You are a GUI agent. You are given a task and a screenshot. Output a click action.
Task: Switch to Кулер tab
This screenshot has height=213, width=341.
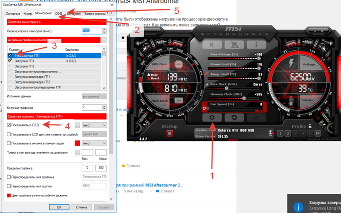click(x=28, y=14)
